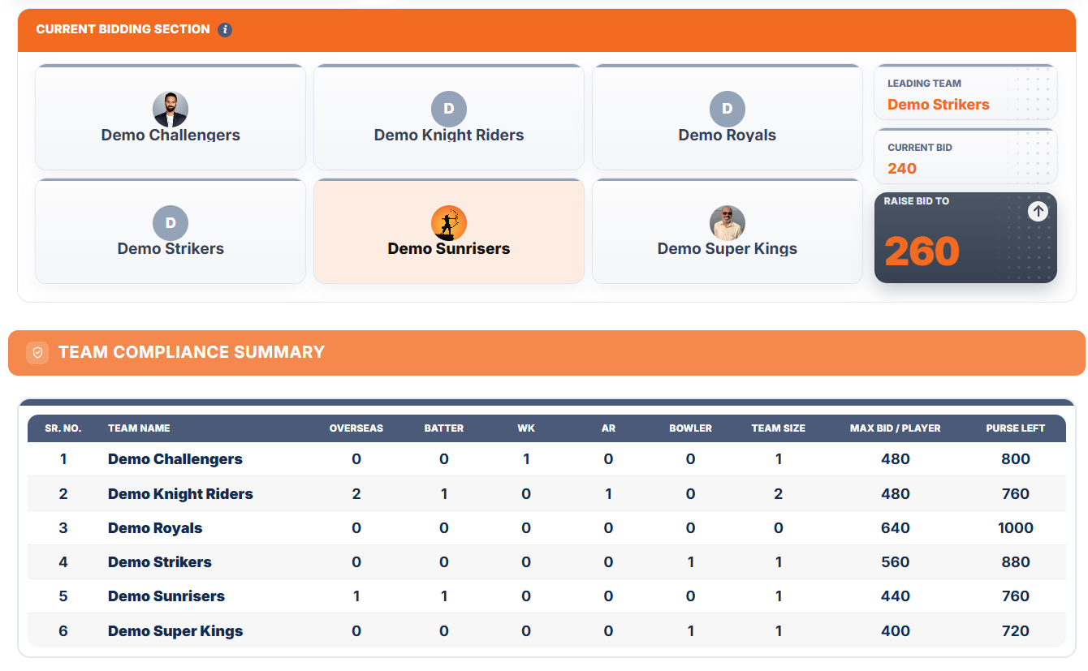Click the BOWLER column header
This screenshot has height=671, width=1088.
click(690, 428)
